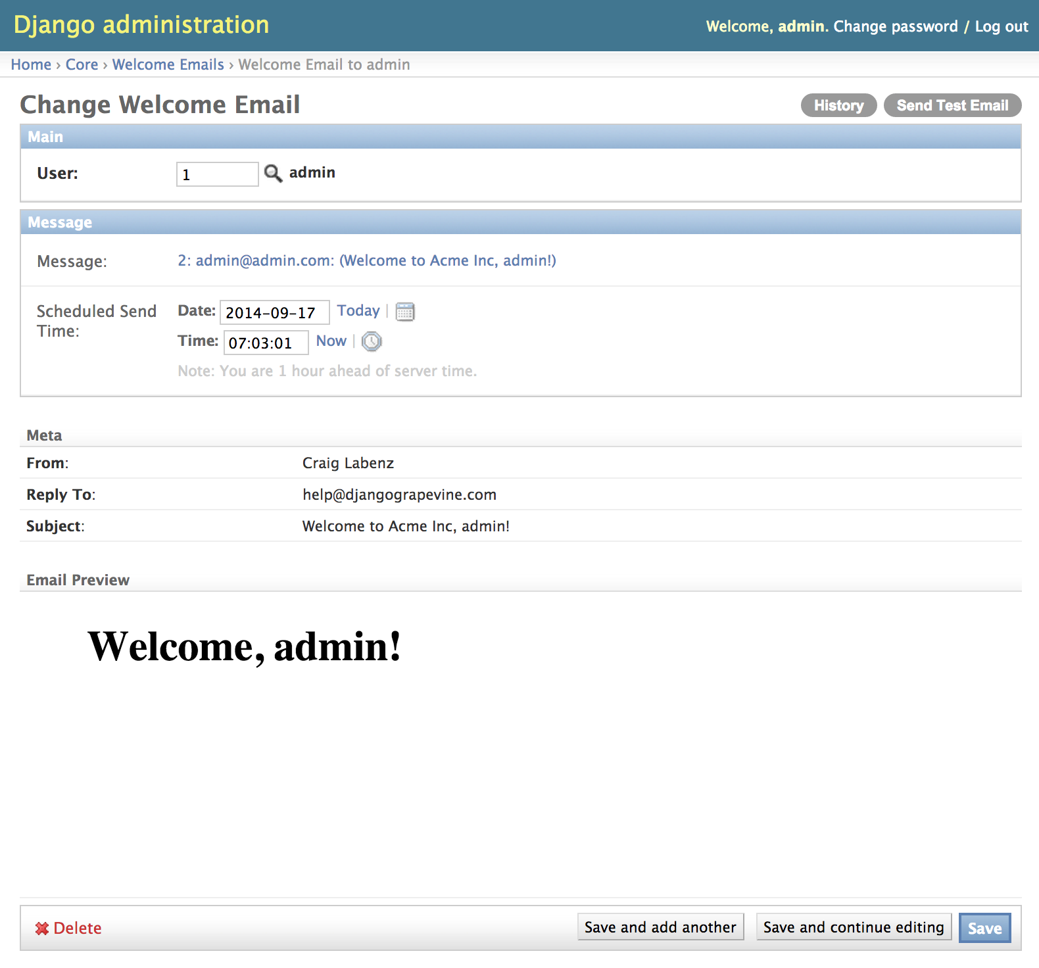Open the linked message admin@admin.com
The height and width of the screenshot is (968, 1039).
367,260
